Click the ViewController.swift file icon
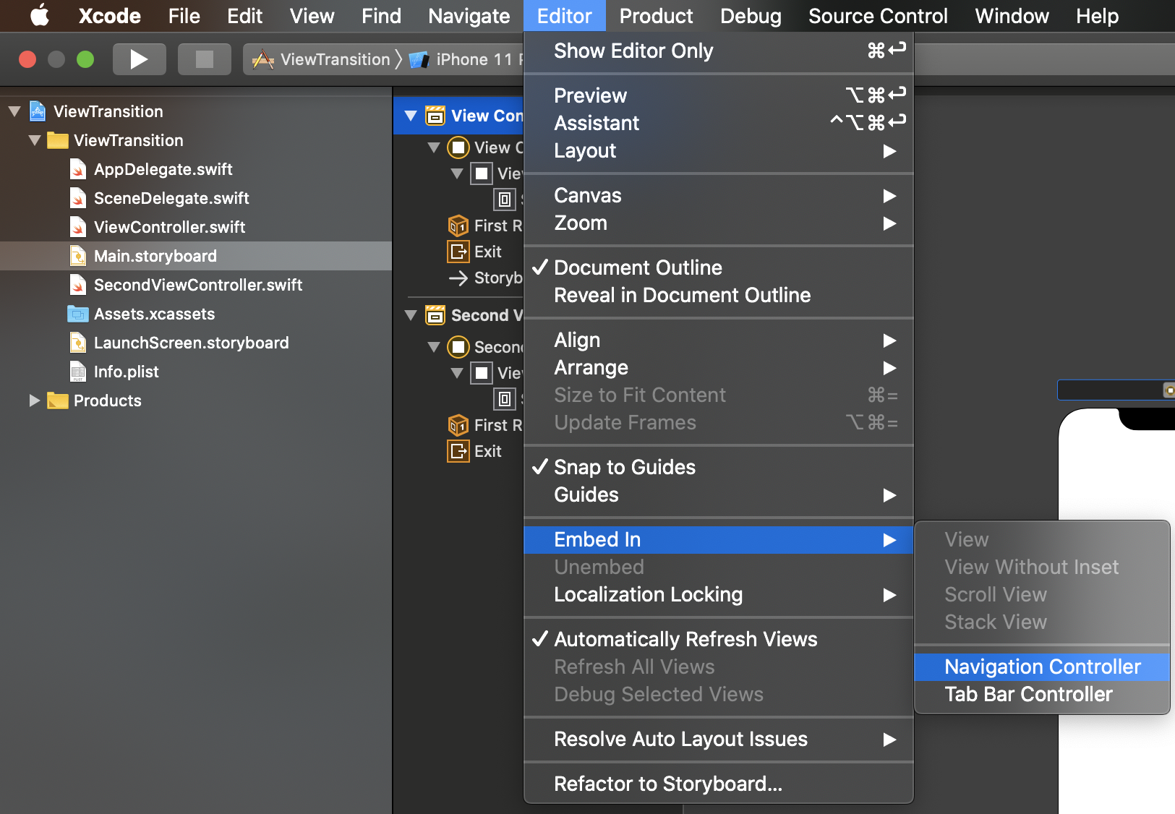Image resolution: width=1175 pixels, height=814 pixels. [x=78, y=227]
